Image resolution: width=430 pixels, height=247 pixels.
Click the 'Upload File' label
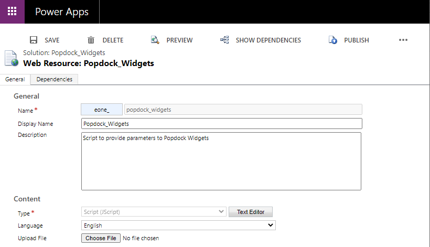[x=32, y=238]
